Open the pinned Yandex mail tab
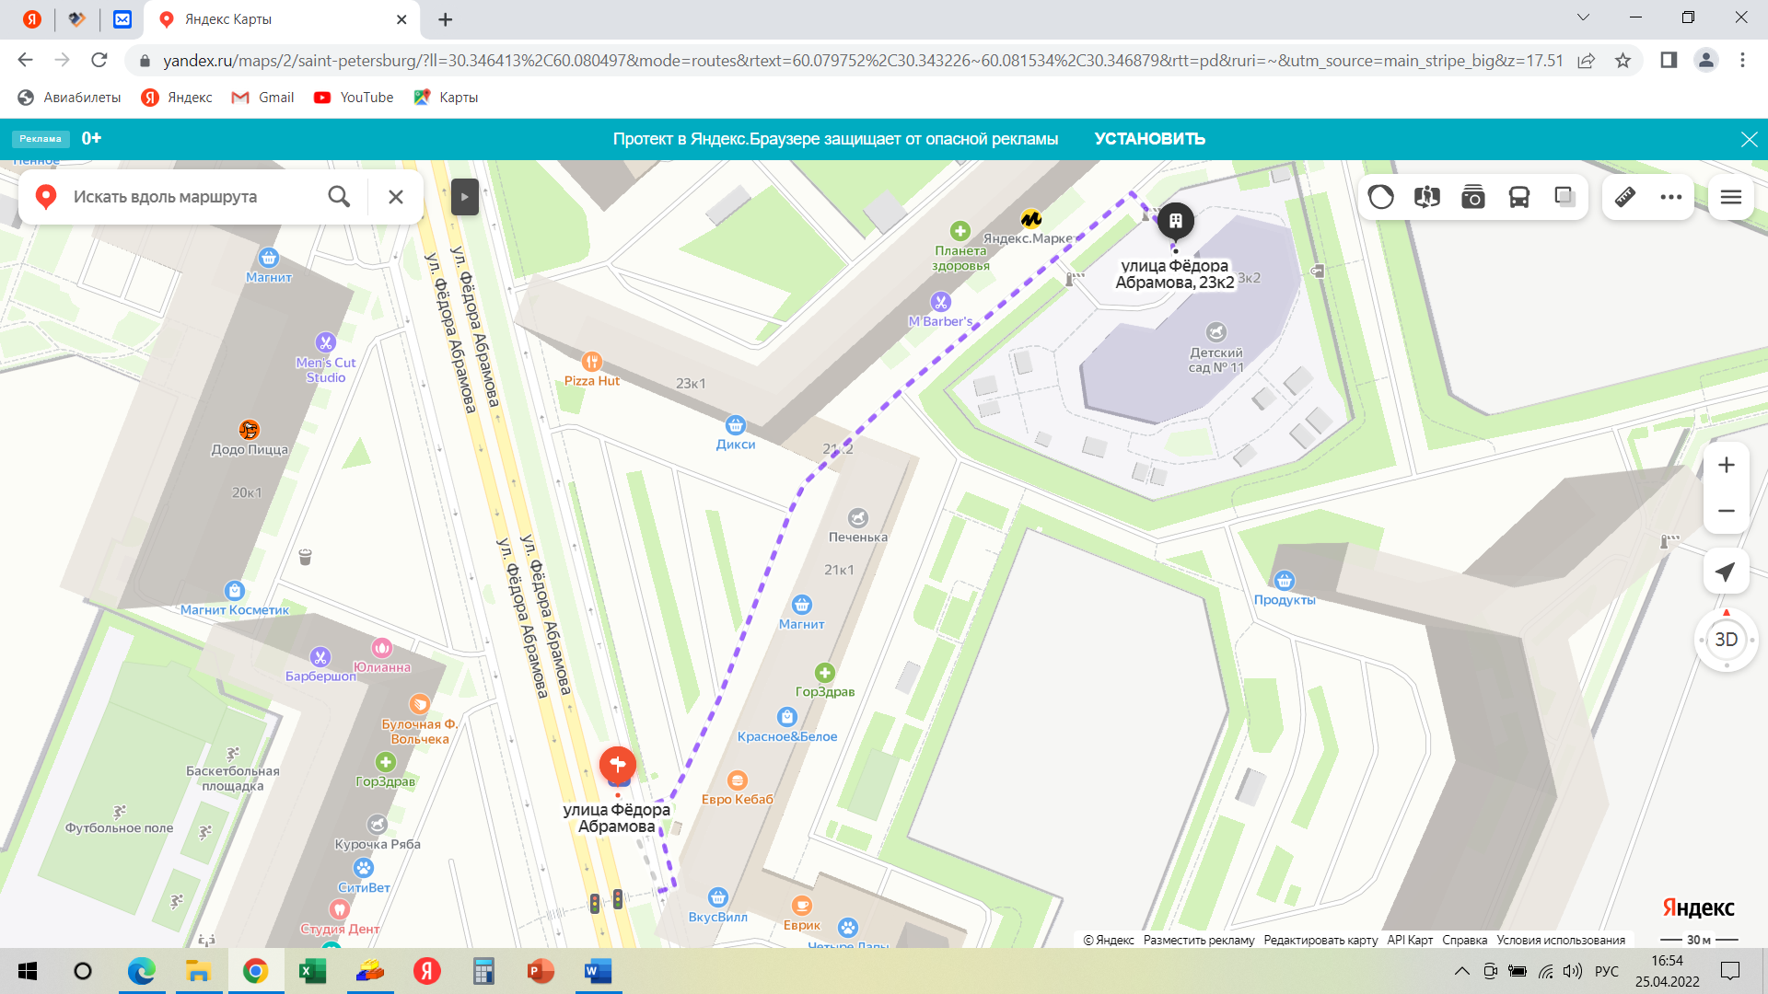 click(122, 19)
